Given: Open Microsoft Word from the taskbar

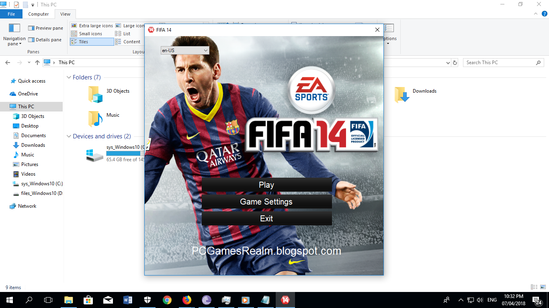Looking at the screenshot, I should (128, 300).
